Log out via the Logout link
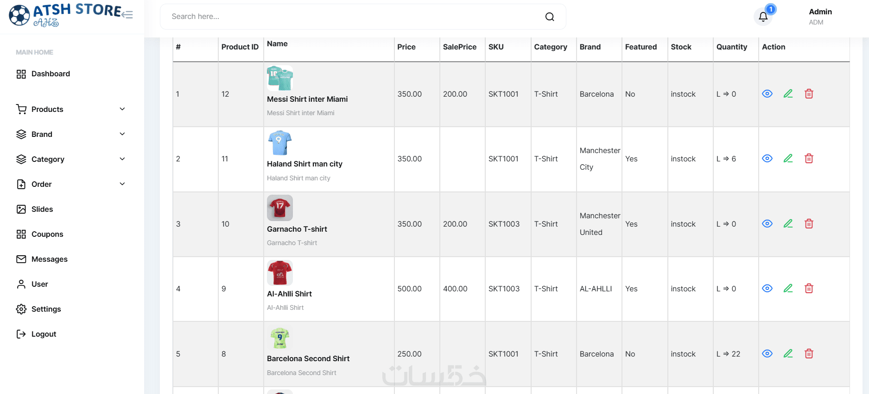The height and width of the screenshot is (394, 869). (x=44, y=334)
